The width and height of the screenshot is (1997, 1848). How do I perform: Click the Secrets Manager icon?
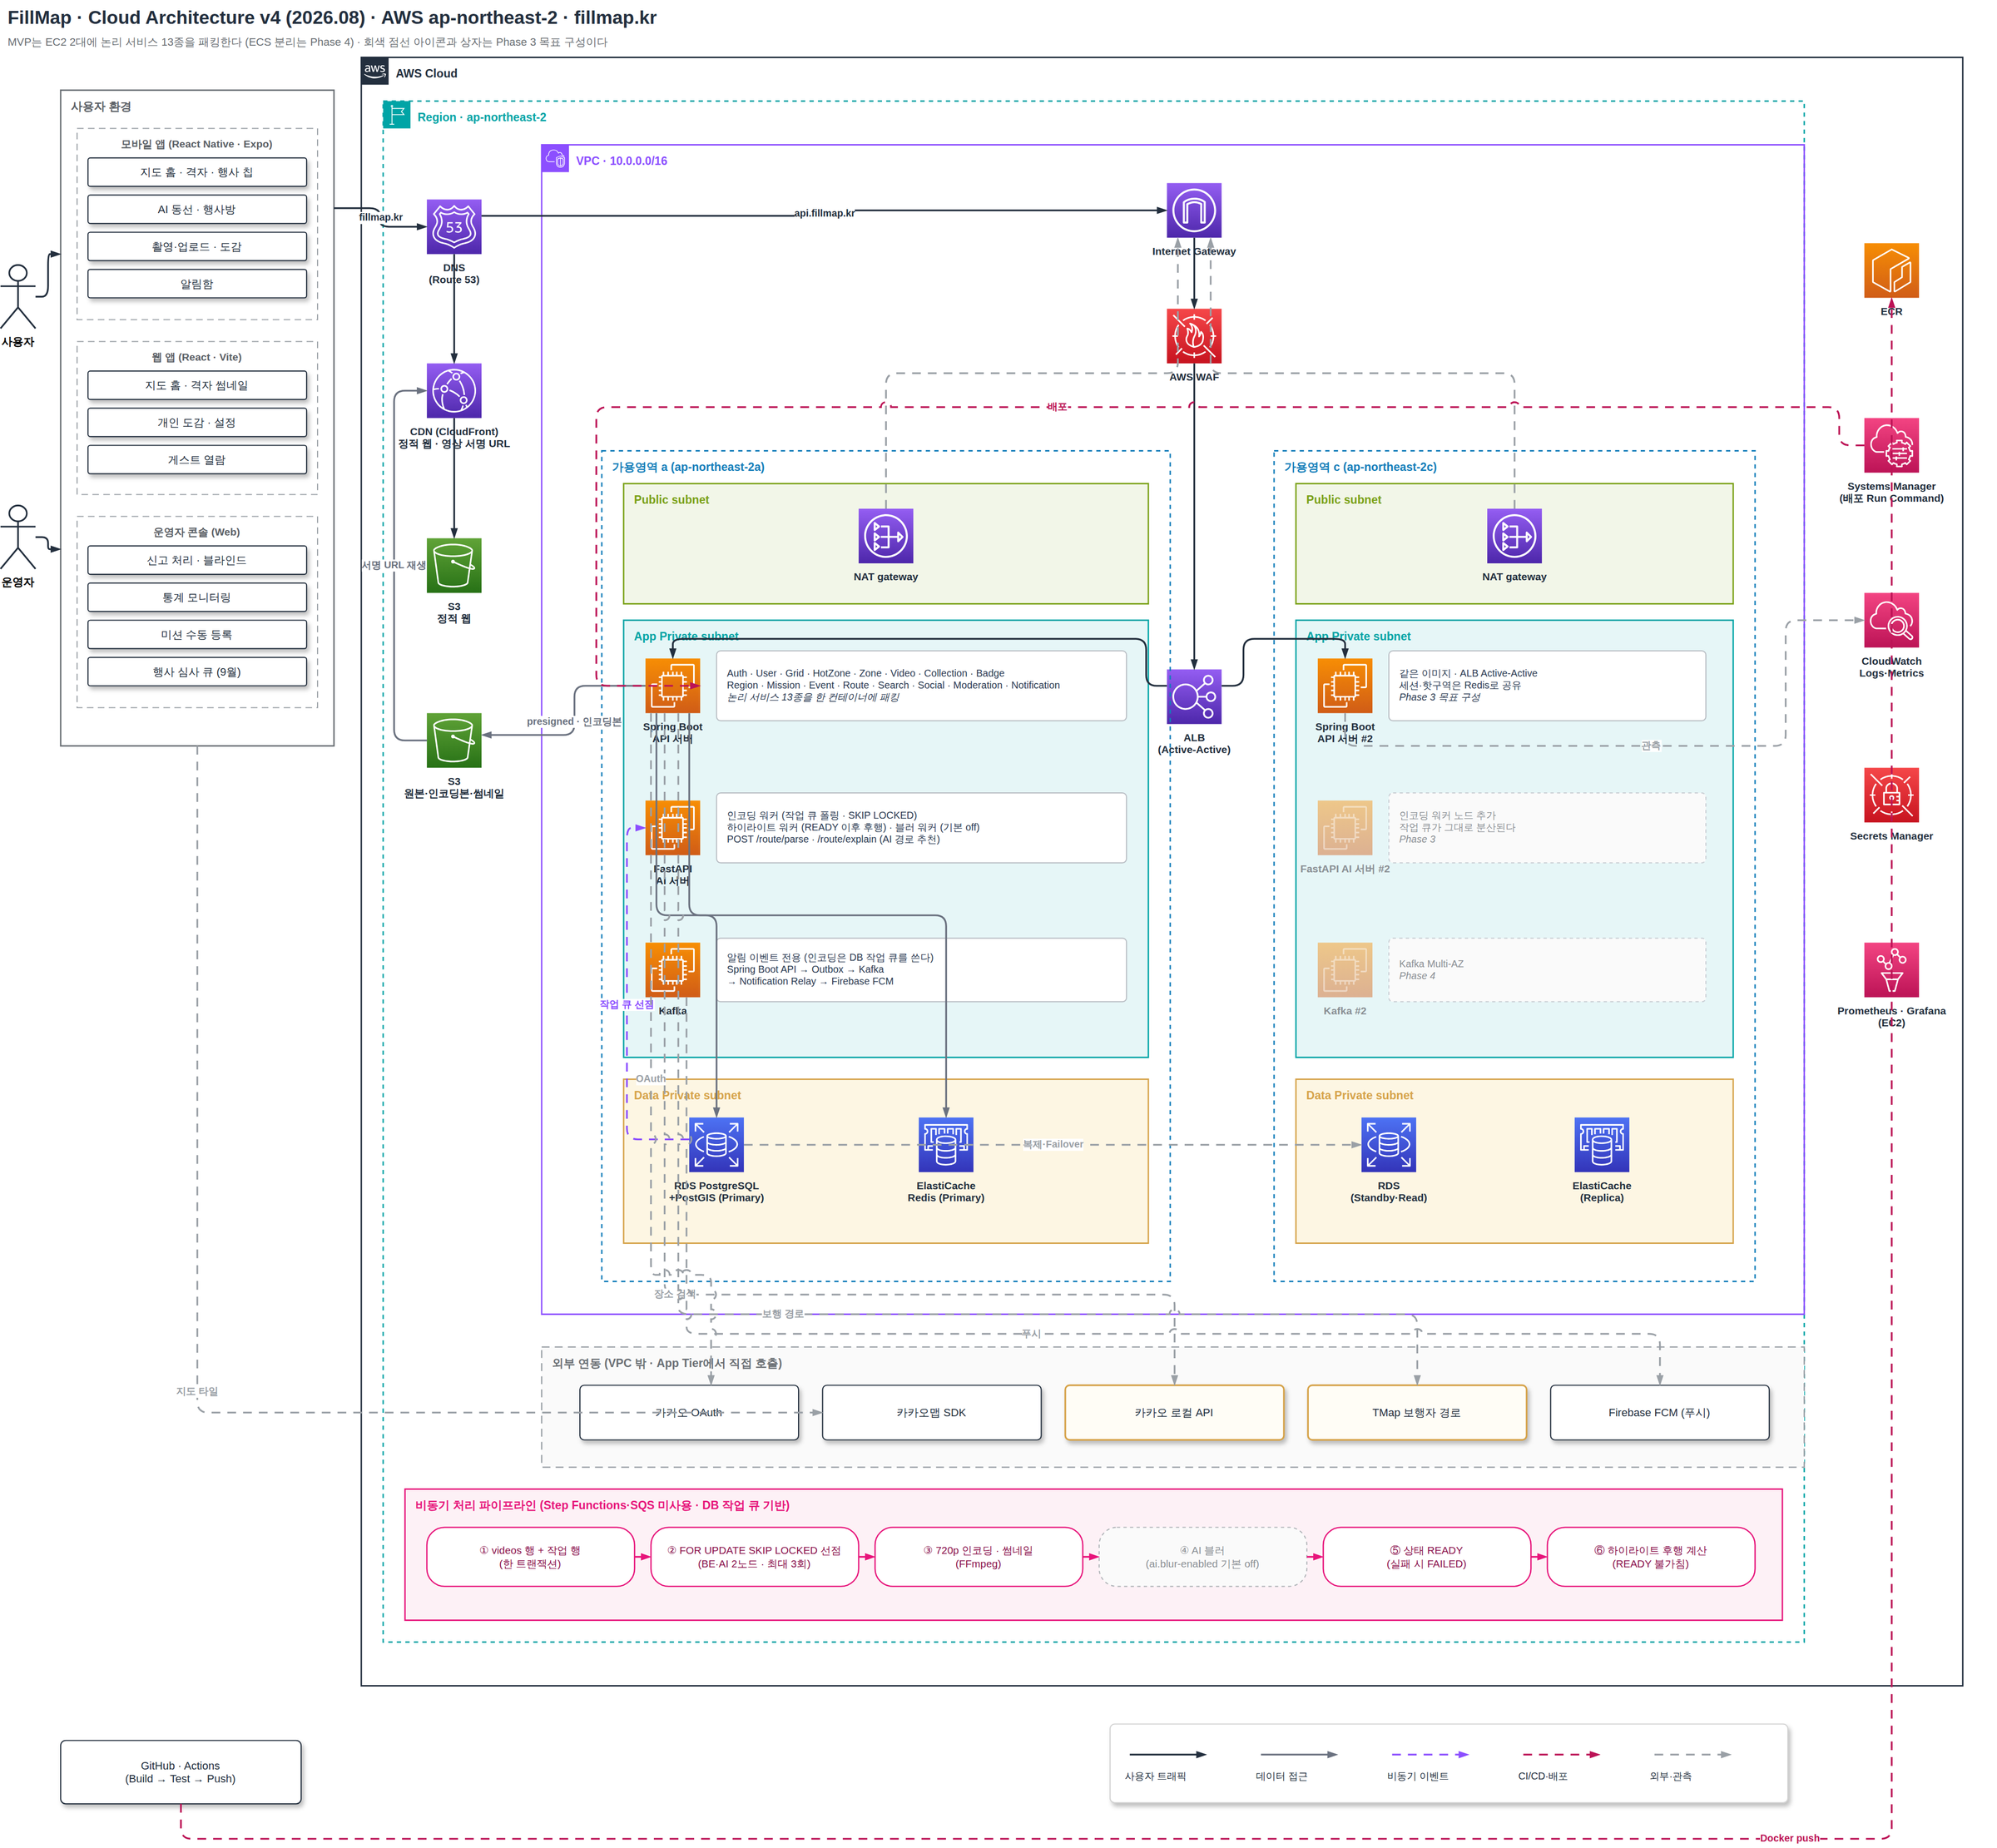(1891, 795)
